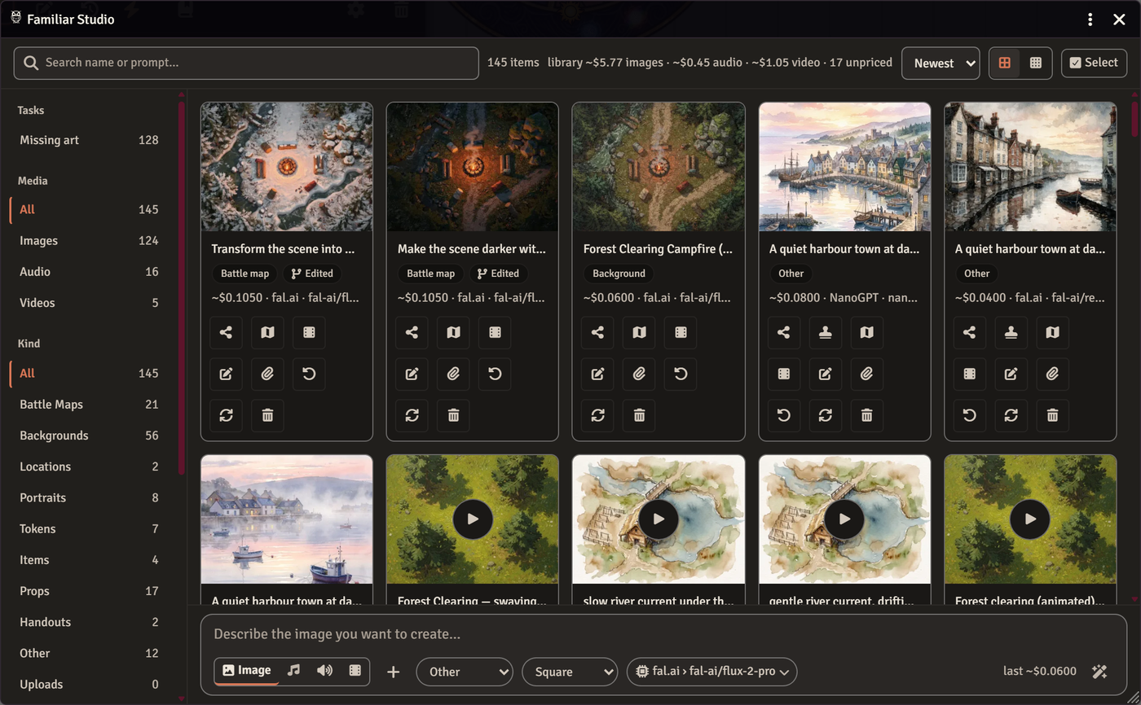Switch to the large grid view
This screenshot has width=1141, height=705.
tap(1005, 63)
